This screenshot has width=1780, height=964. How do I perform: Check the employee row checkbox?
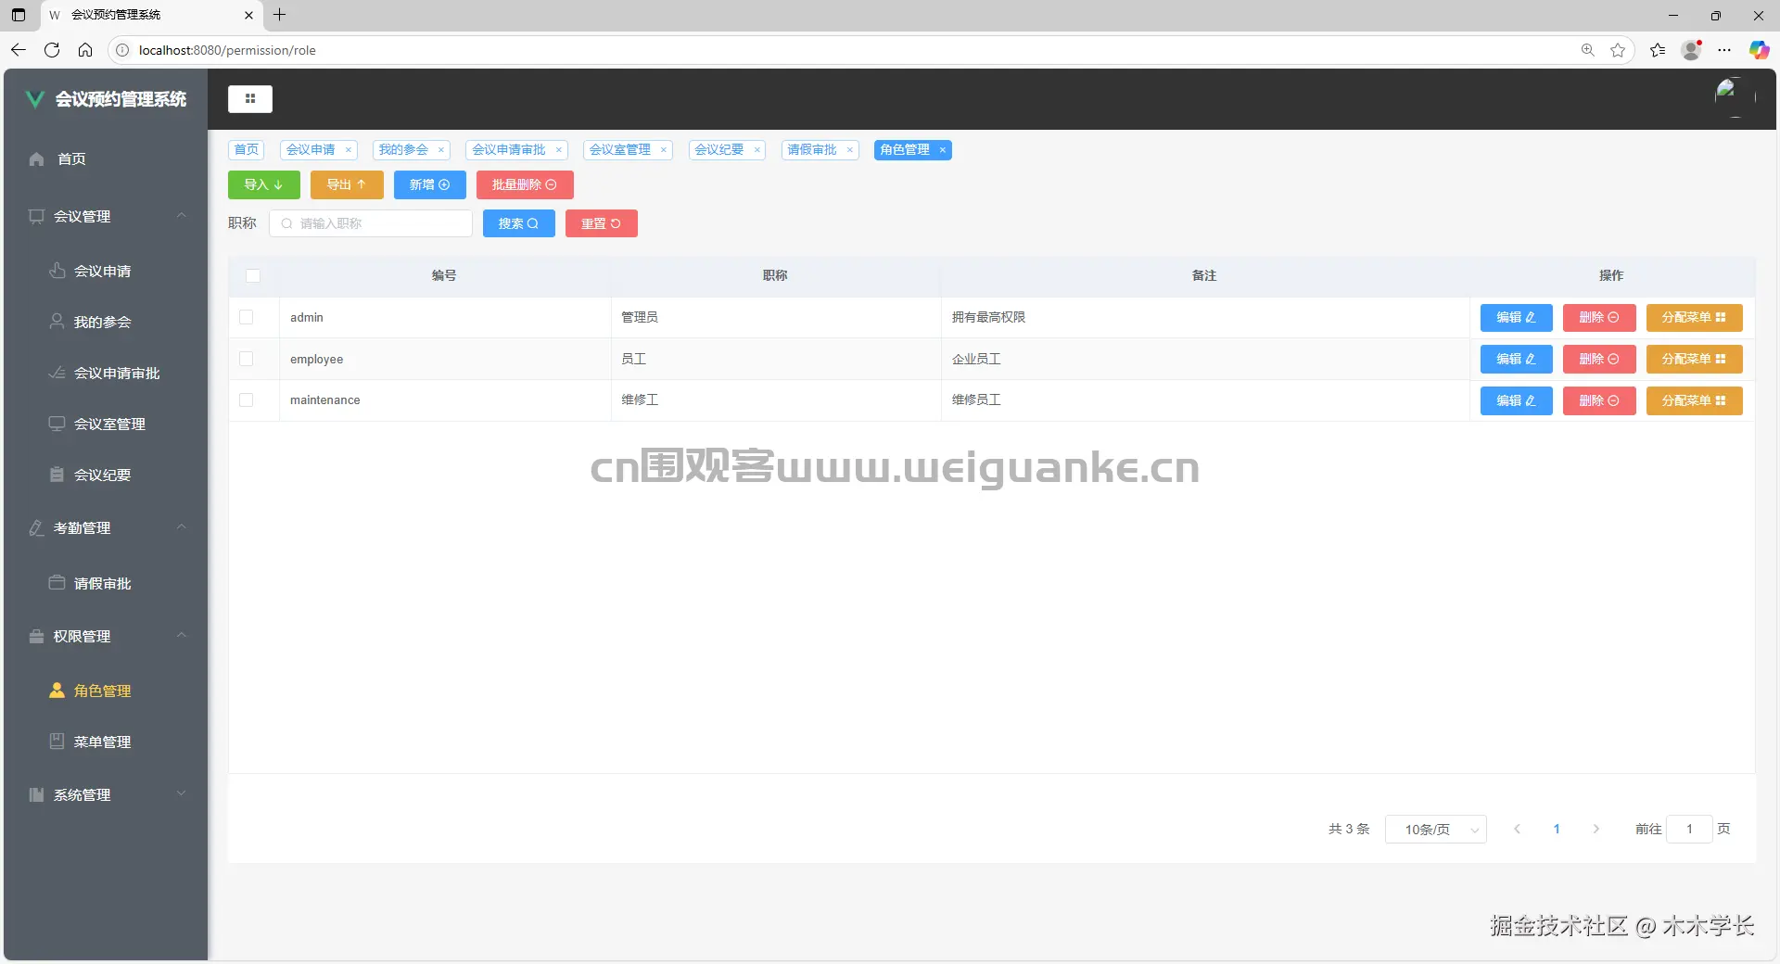(x=246, y=359)
